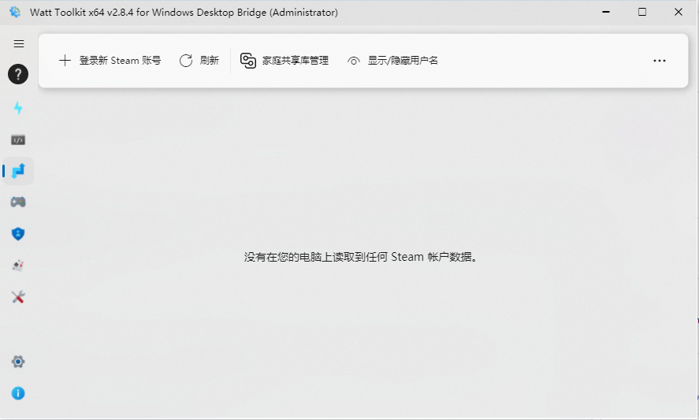The image size is (699, 420).
Task: Open the blue shield authenticator page
Action: coord(18,233)
